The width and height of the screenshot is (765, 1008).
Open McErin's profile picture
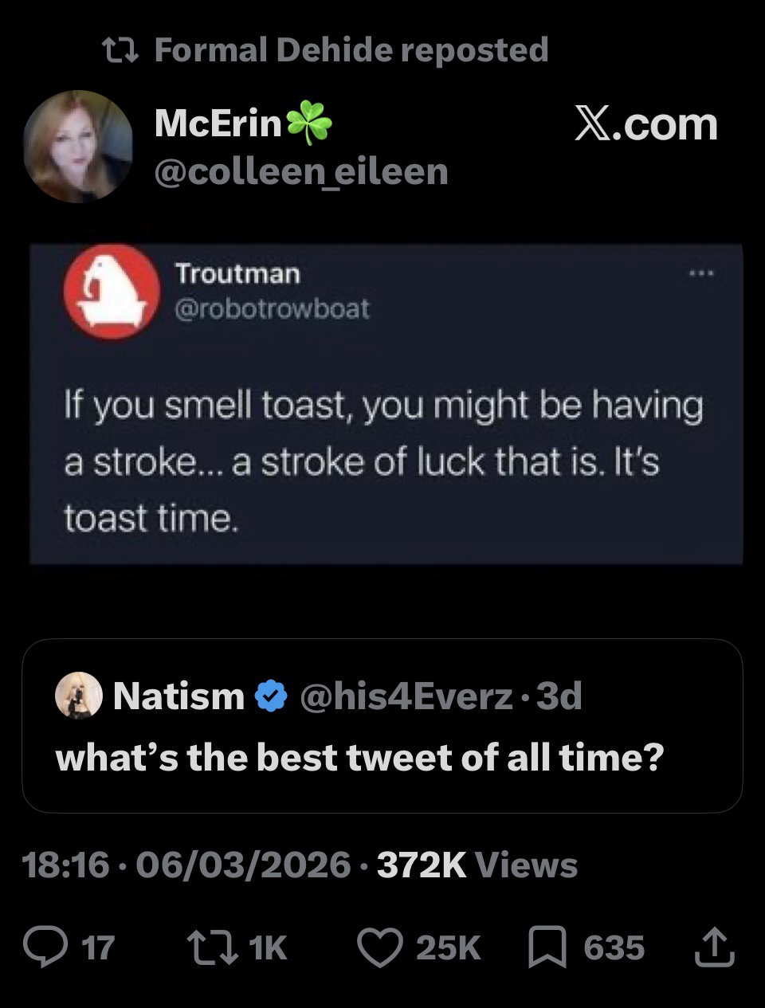pyautogui.click(x=77, y=146)
